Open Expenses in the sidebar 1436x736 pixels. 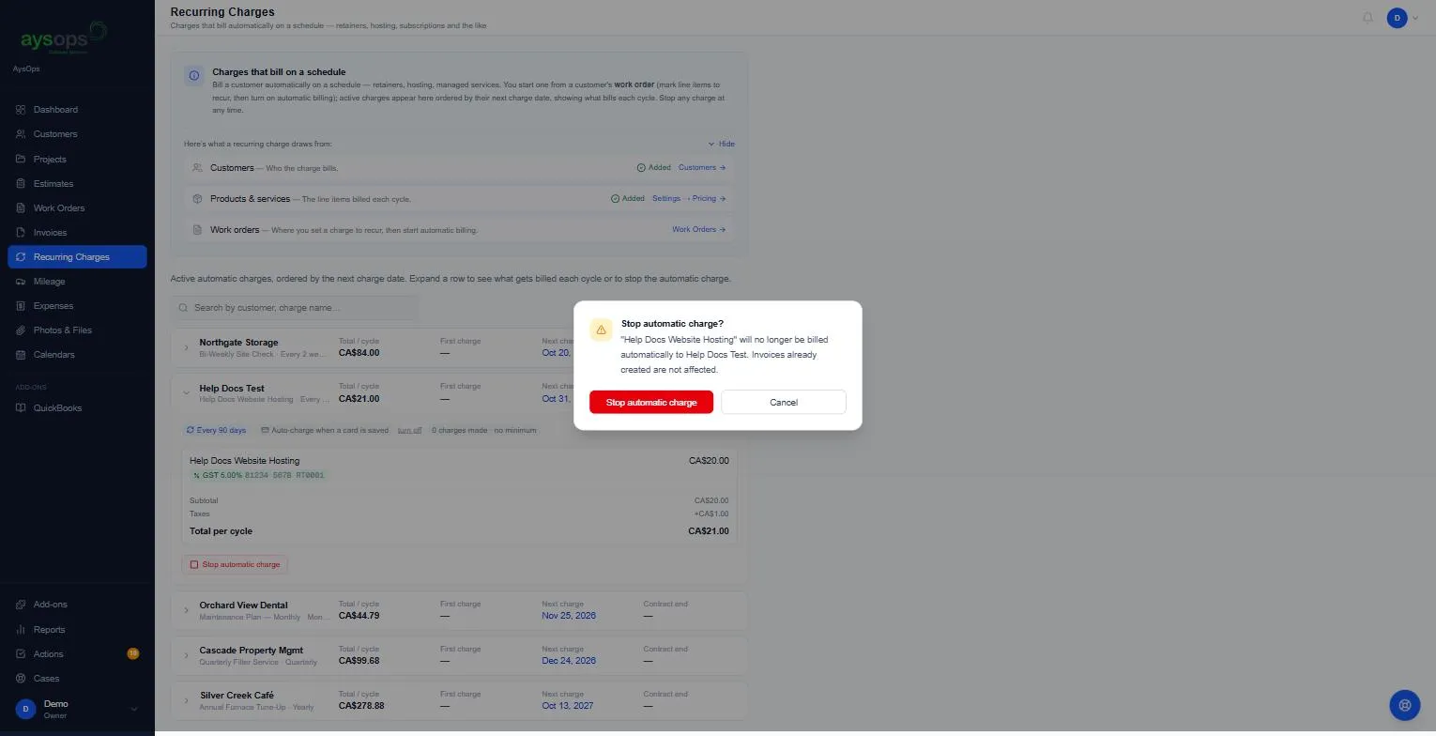[77, 305]
